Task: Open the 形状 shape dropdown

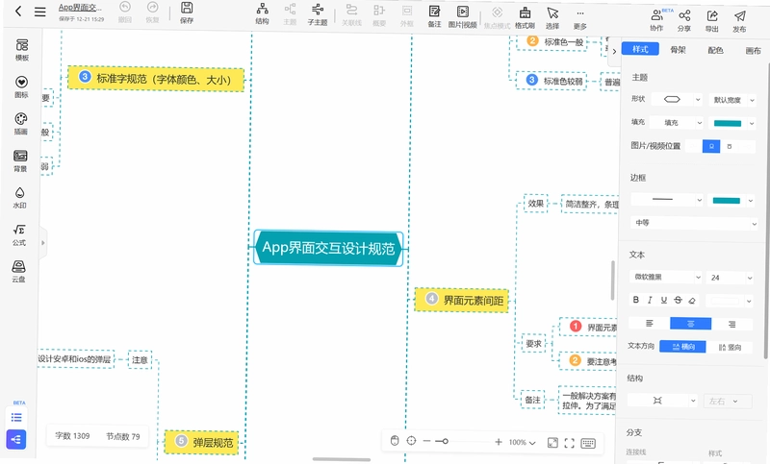Action: click(x=677, y=100)
